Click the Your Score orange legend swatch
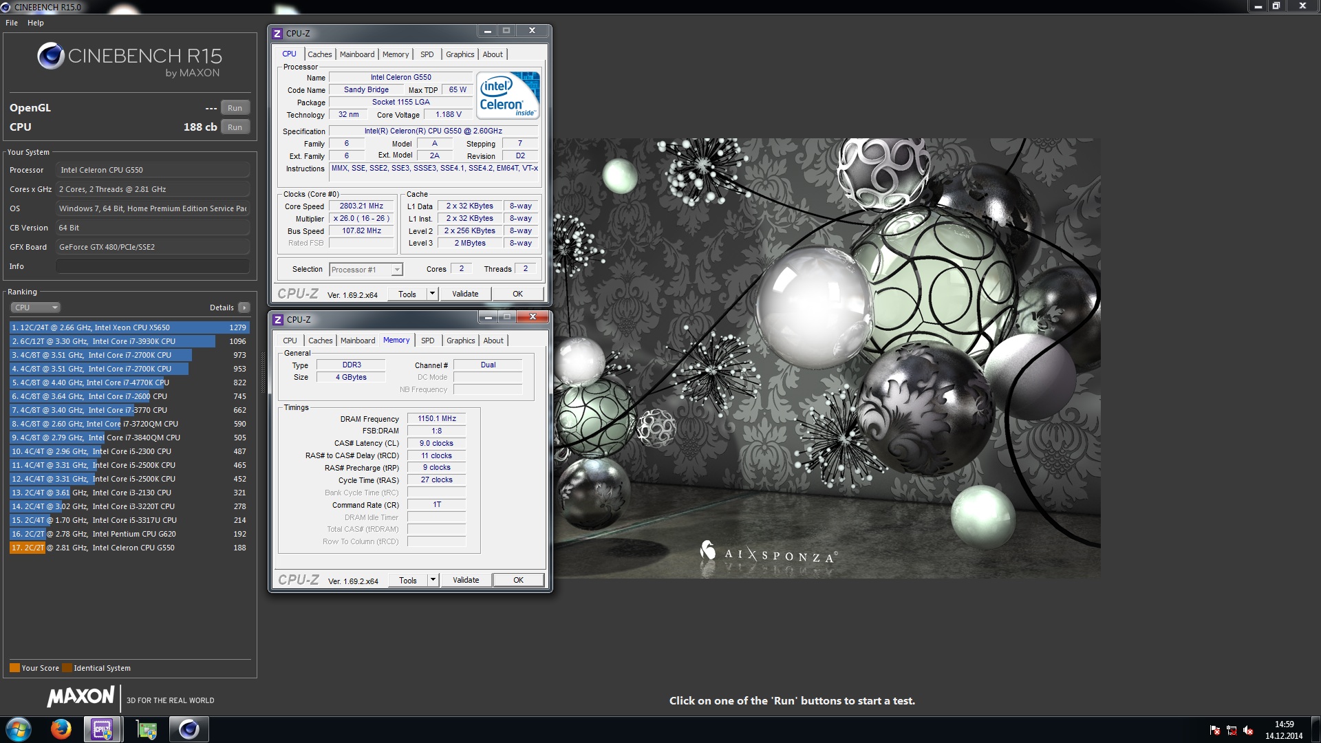The height and width of the screenshot is (743, 1321). (14, 667)
